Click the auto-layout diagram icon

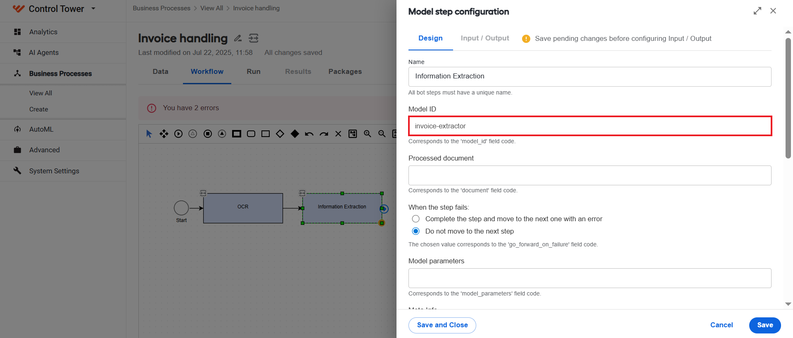tap(353, 134)
